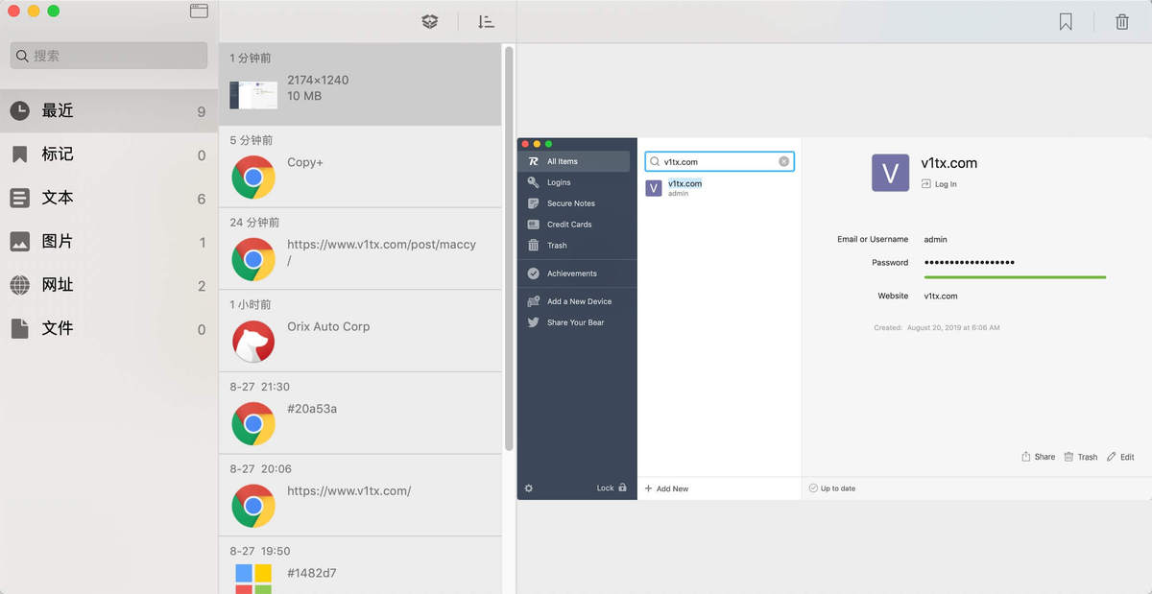1152x594 pixels.
Task: Open Secure Notes in RememBear sidebar
Action: coord(575,203)
